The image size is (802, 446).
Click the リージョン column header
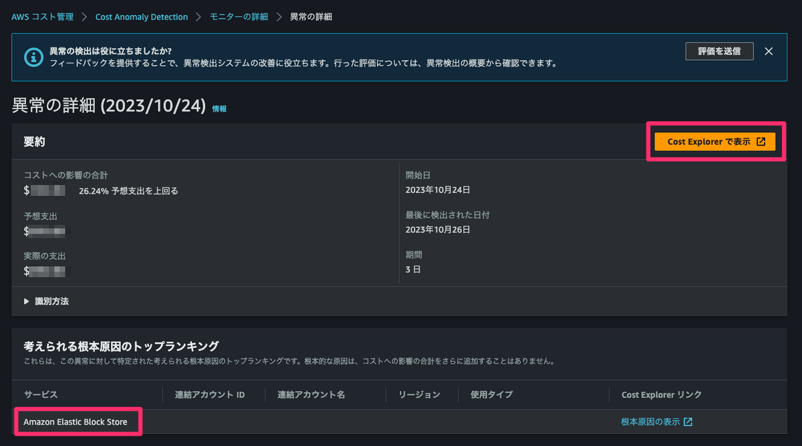(x=419, y=395)
